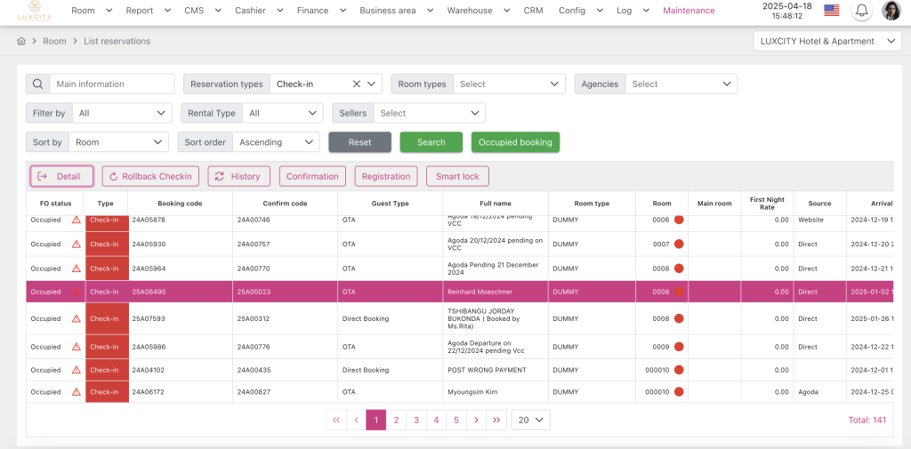Open the Maintenance menu item

pos(689,11)
